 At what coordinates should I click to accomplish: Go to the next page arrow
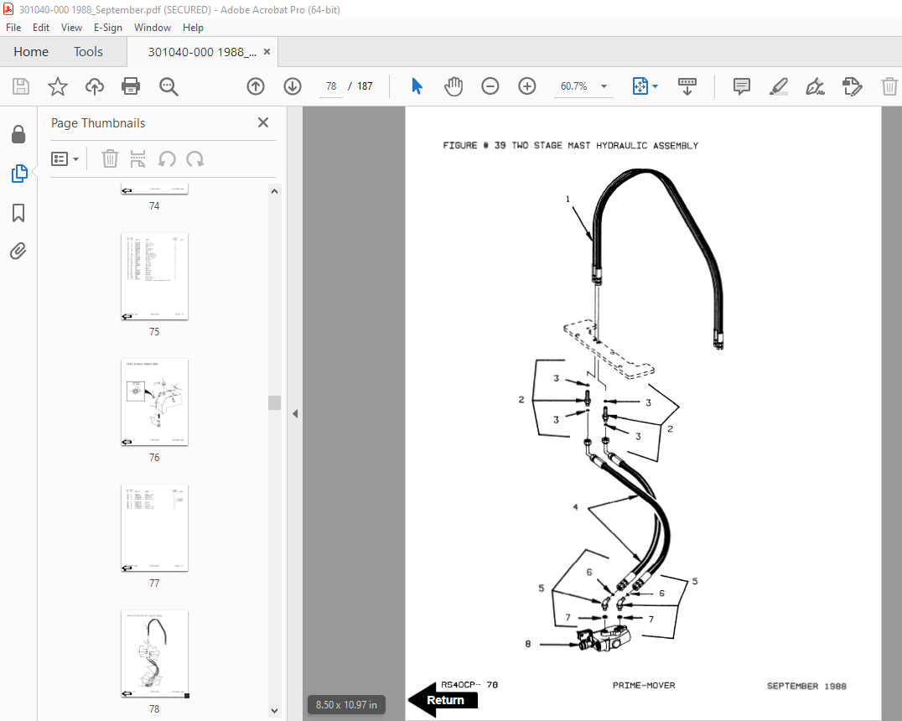pos(292,86)
